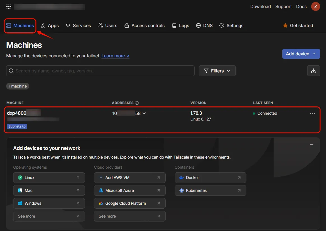Download the machines list via export icon
This screenshot has height=231, width=326.
313,71
